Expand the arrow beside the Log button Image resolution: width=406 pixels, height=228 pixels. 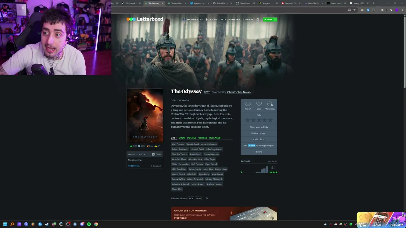pyautogui.click(x=275, y=20)
